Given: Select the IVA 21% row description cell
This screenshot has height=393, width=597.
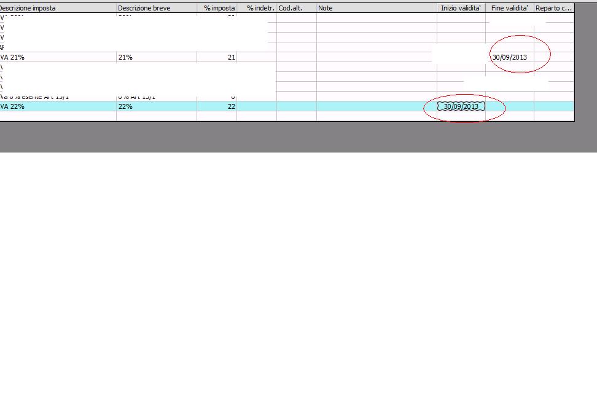Looking at the screenshot, I should click(58, 57).
